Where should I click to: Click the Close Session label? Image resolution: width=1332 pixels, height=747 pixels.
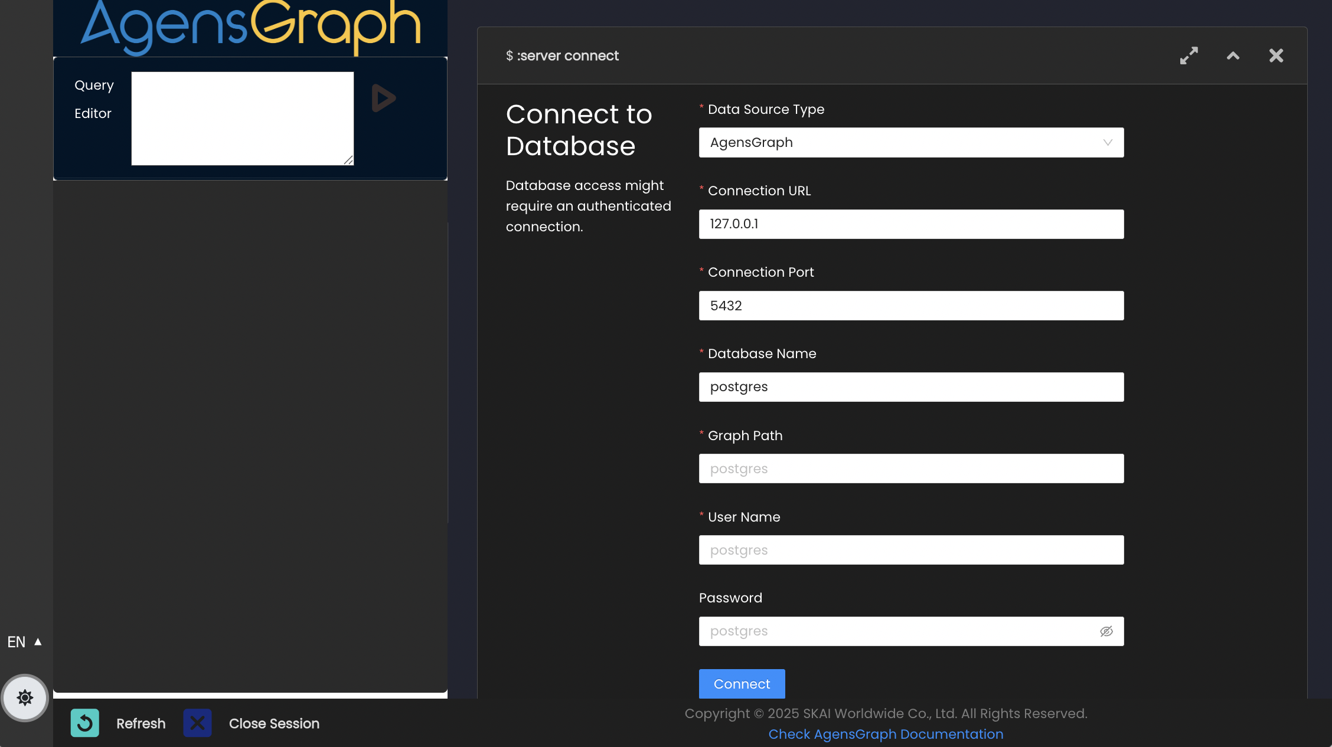(275, 723)
